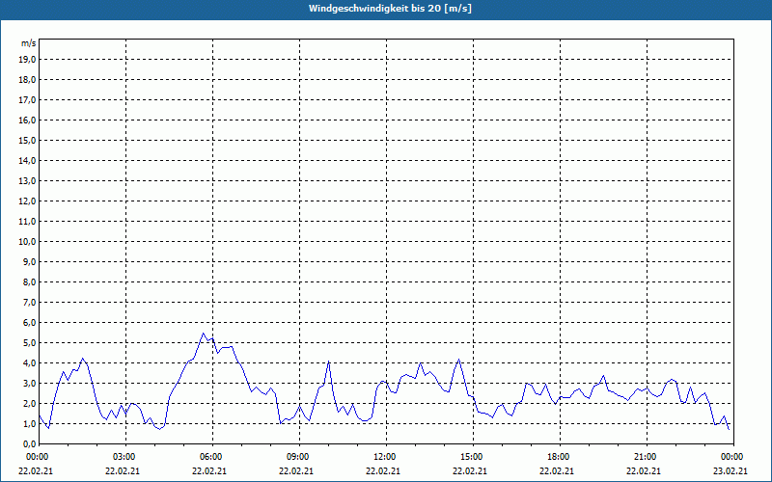Click the 11,0 y-axis label
This screenshot has height=482, width=772.
(x=27, y=222)
